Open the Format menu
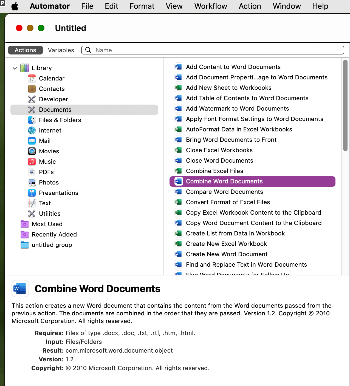 pos(142,6)
